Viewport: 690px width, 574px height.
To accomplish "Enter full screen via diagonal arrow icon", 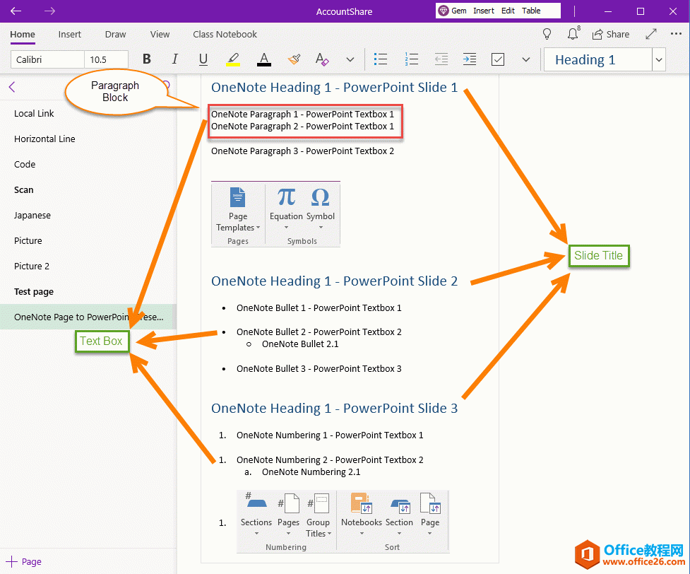I will (x=650, y=33).
